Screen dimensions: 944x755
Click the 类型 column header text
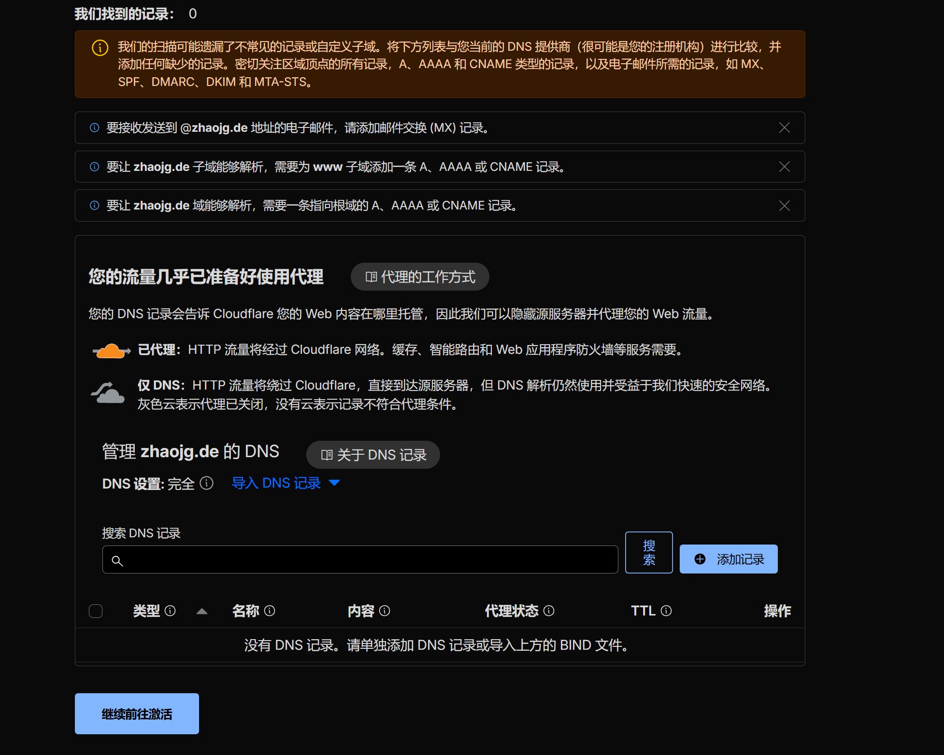coord(146,611)
